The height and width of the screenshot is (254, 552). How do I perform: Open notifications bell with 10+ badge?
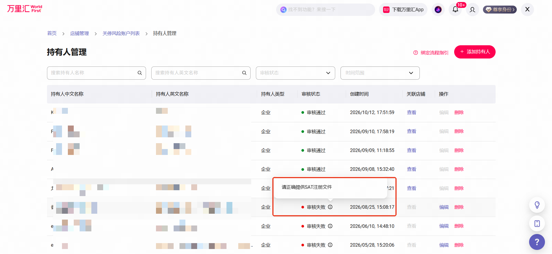point(455,9)
